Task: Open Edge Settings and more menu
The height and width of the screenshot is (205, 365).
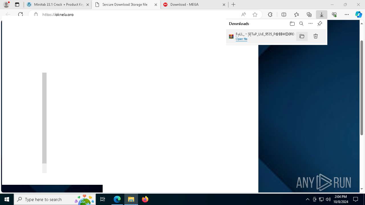Action: [347, 15]
